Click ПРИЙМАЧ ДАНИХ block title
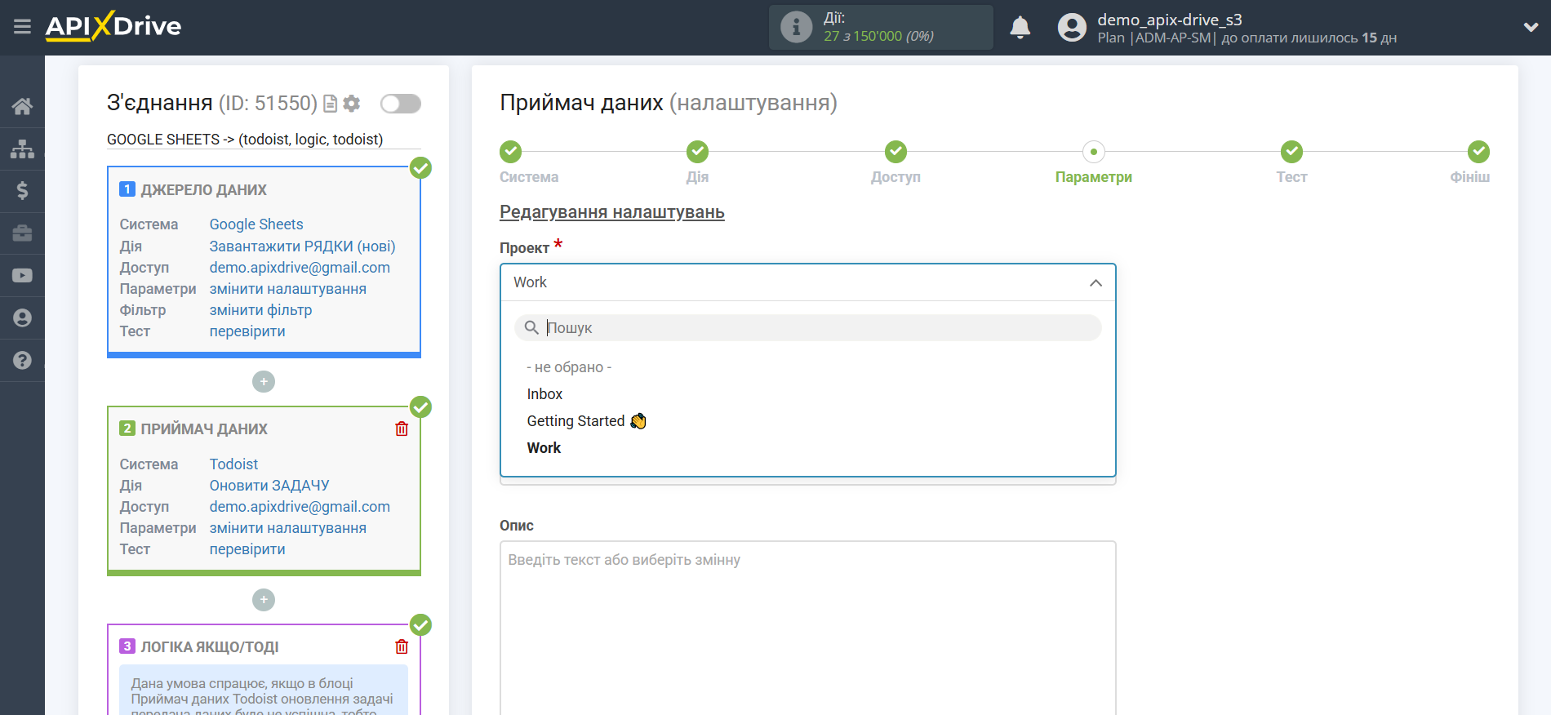1551x715 pixels. click(204, 429)
